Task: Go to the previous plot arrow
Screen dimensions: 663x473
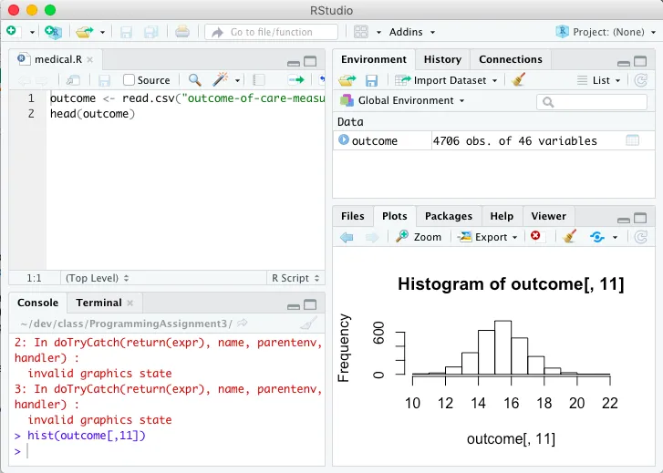Action: (x=347, y=237)
